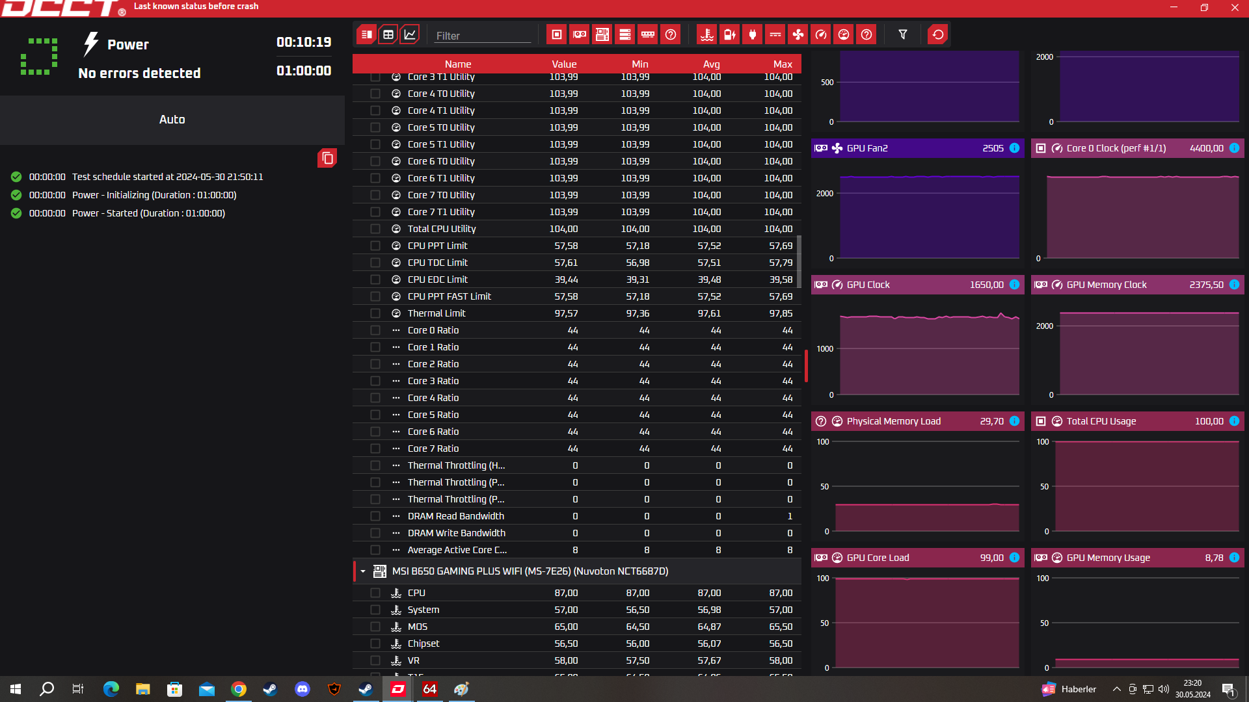The image size is (1249, 702).
Task: Collapse the MSI B650 GAMING PLUS WIFI group
Action: 363,571
